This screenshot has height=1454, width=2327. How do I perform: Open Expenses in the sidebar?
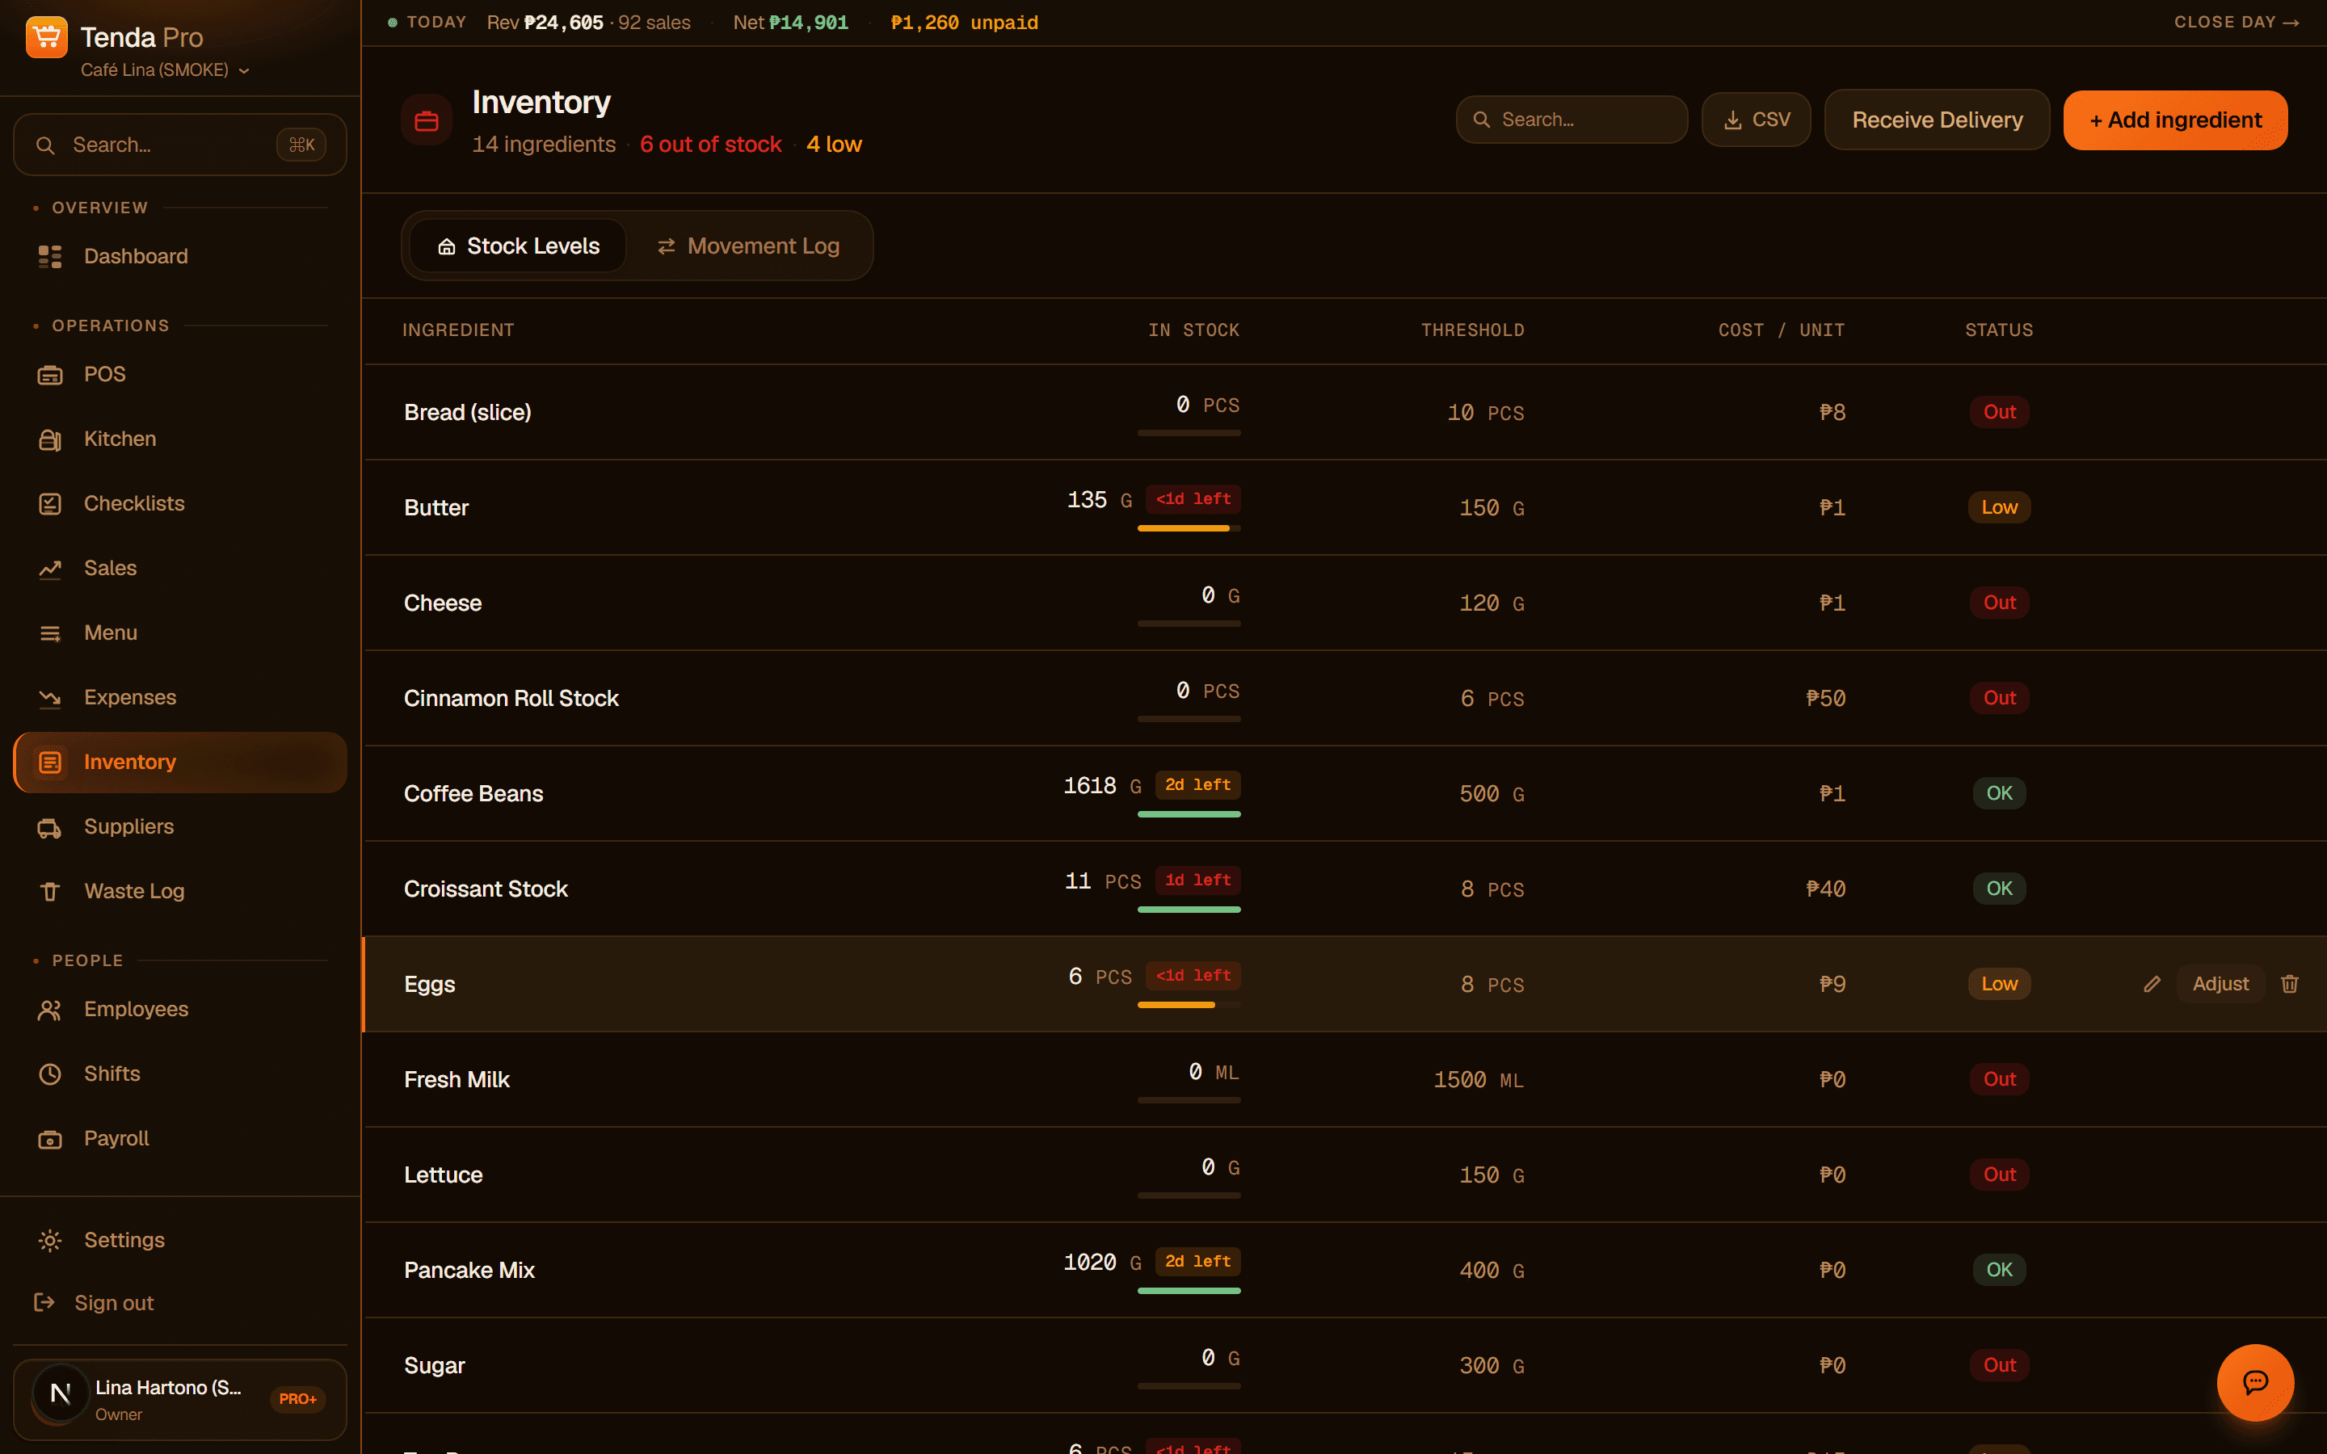pos(180,697)
